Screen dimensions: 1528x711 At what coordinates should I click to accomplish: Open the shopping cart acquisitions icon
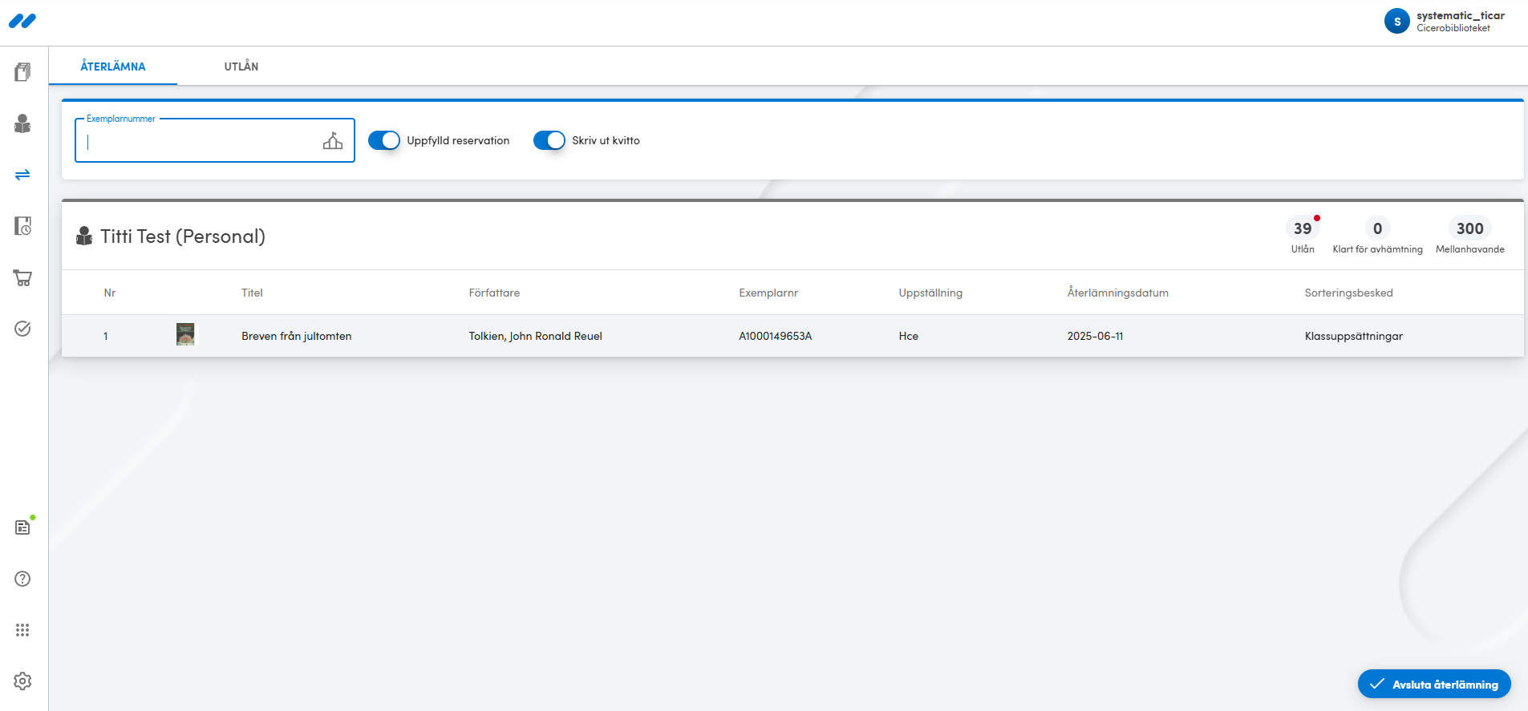tap(22, 278)
